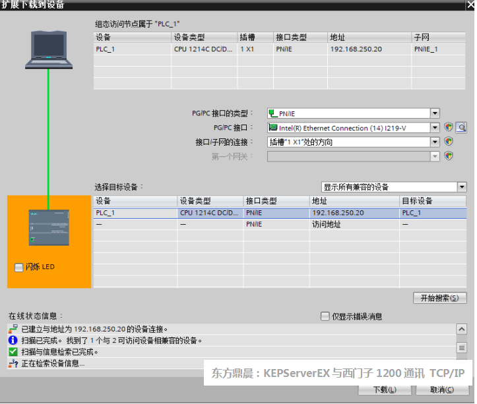
Task: Click 192.168.250.20 in upper access node table
Action: tap(356, 49)
